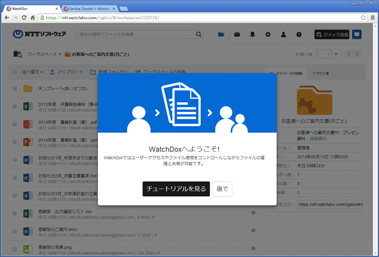Image resolution: width=379 pixels, height=257 pixels.
Task: Click Word icon of お知らせ1月
Action: (x=28, y=160)
